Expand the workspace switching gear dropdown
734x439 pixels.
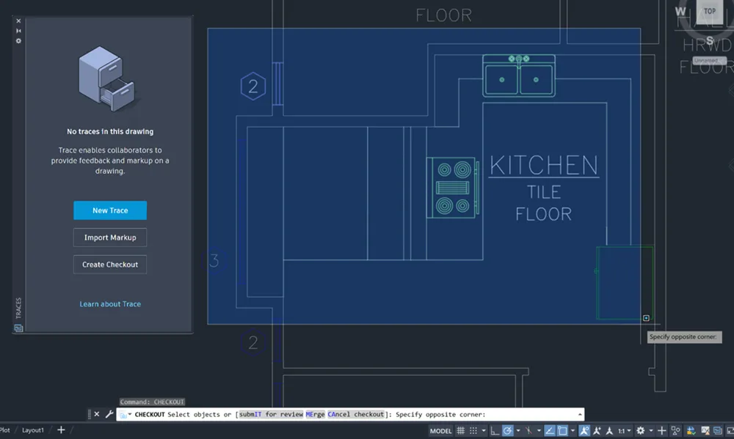click(652, 431)
